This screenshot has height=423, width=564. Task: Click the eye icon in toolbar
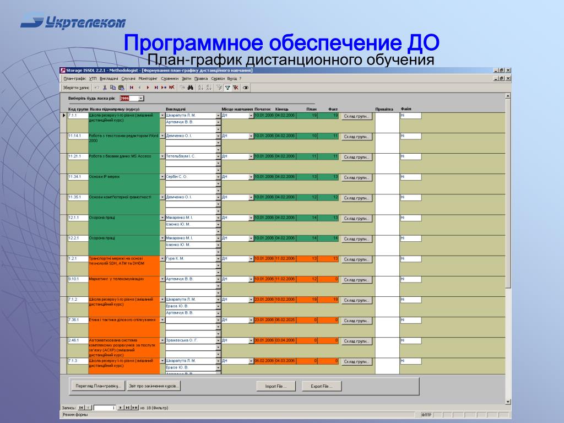pyautogui.click(x=246, y=88)
